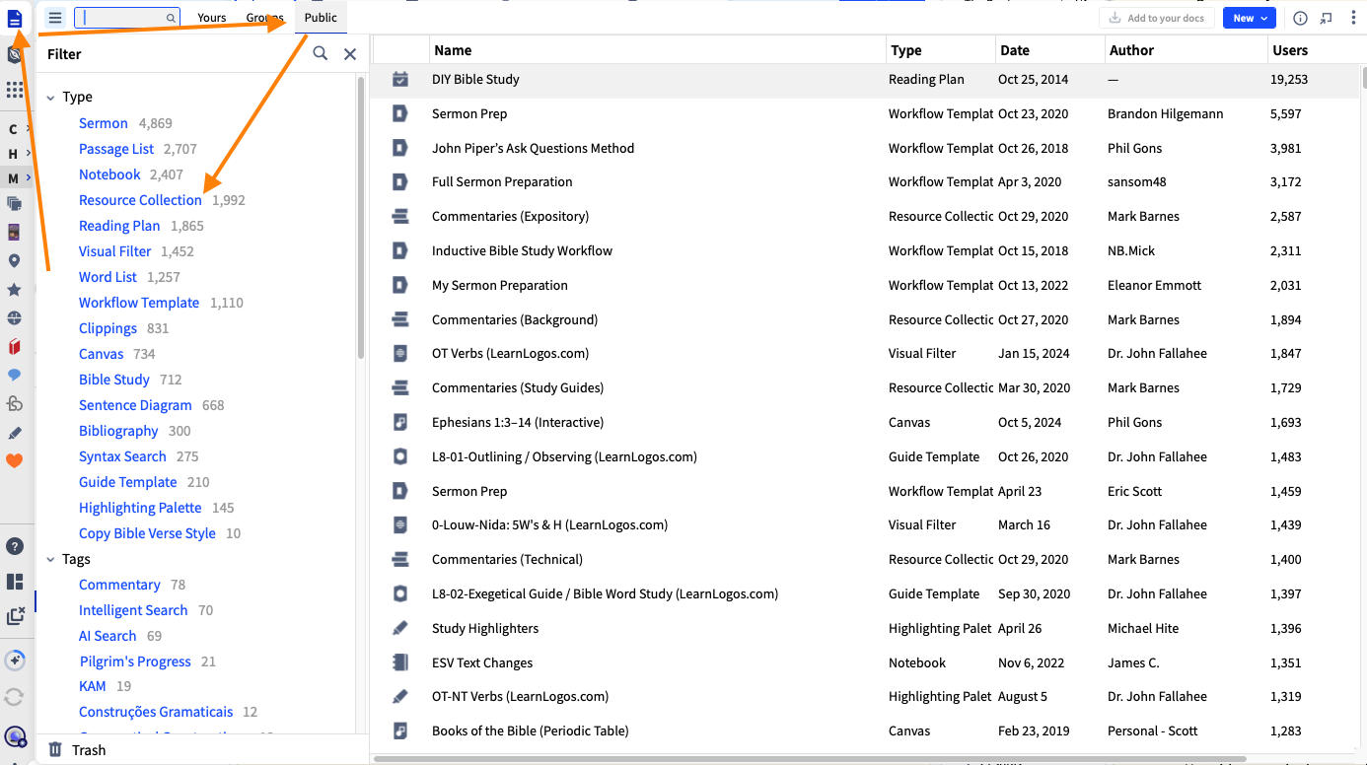Sort by the Date column header
Screen dimensions: 1367x765
pos(1050,50)
